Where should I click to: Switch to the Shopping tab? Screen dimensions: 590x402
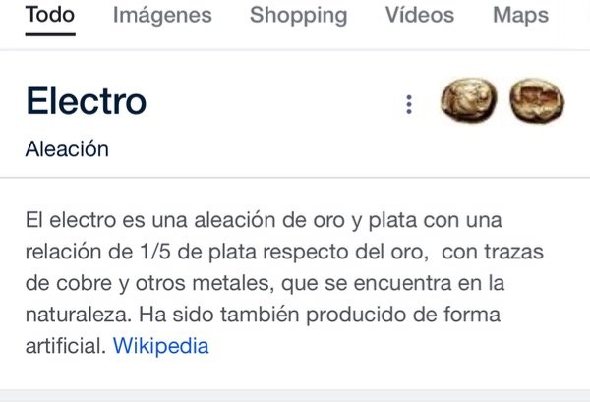pyautogui.click(x=298, y=16)
